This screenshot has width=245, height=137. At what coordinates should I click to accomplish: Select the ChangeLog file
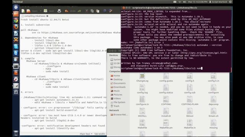point(142,78)
